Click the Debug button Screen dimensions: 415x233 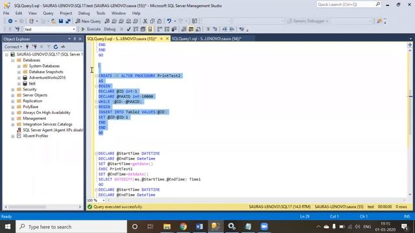pos(110,29)
